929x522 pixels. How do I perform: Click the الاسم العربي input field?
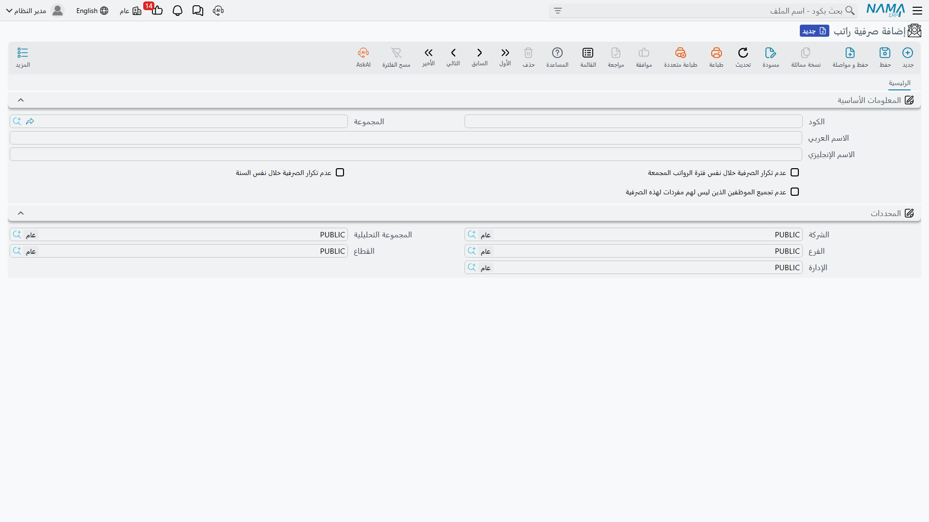point(406,138)
